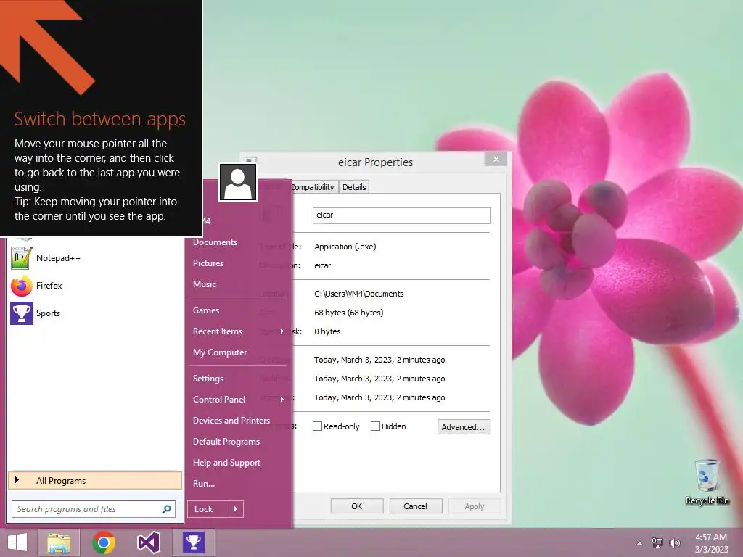Click Search programs and files box

coord(94,509)
